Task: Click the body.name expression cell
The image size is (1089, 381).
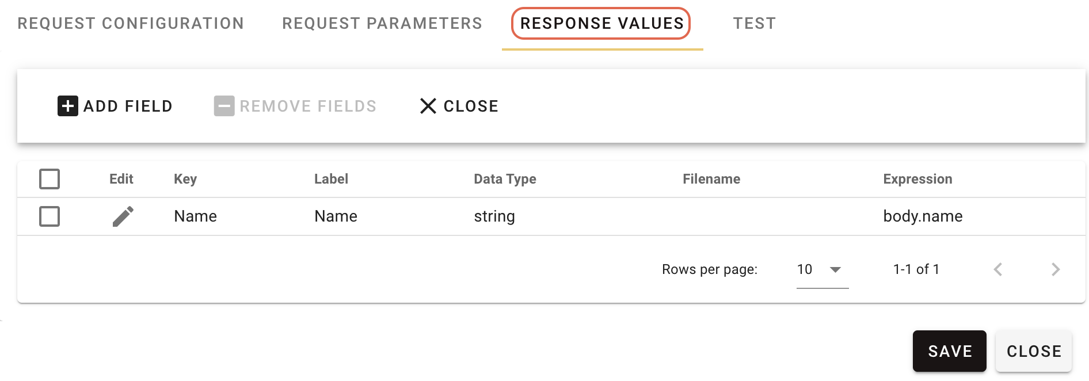Action: [922, 216]
